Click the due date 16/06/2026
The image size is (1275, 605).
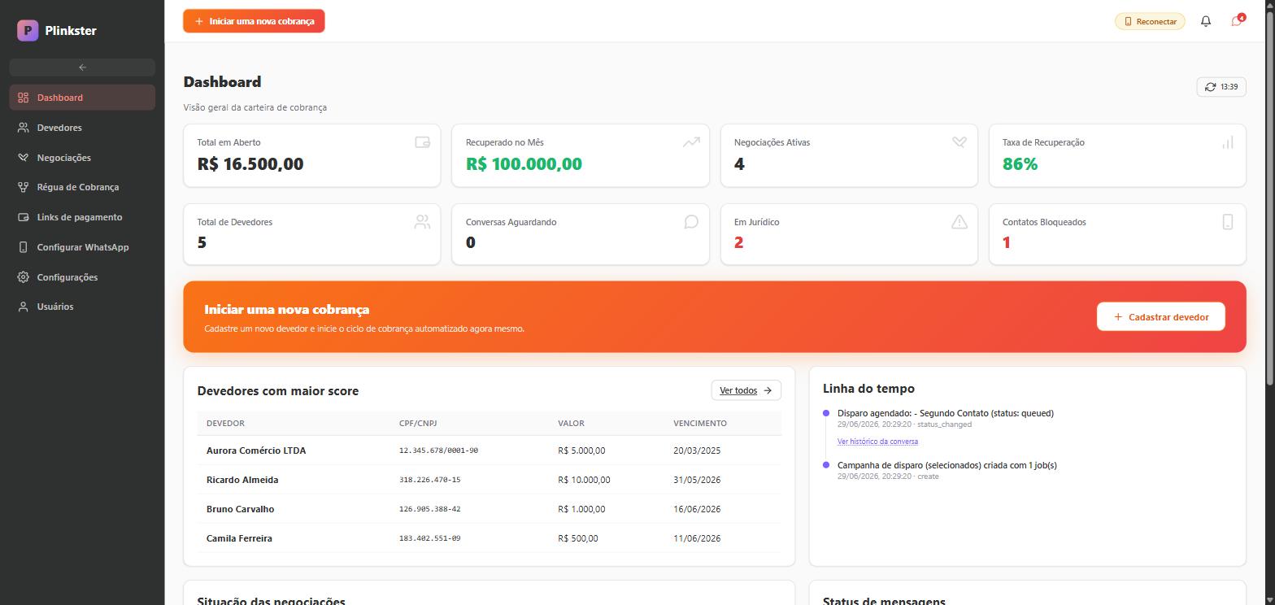(697, 509)
